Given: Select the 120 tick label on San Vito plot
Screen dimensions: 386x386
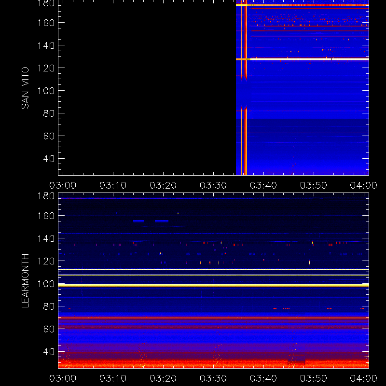Looking at the screenshot, I should [46, 68].
